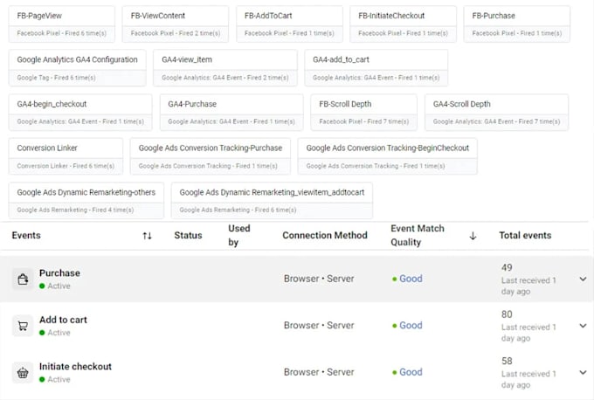Expand the Add to cart row chevron
Screen dimensions: 594x400
coord(583,326)
